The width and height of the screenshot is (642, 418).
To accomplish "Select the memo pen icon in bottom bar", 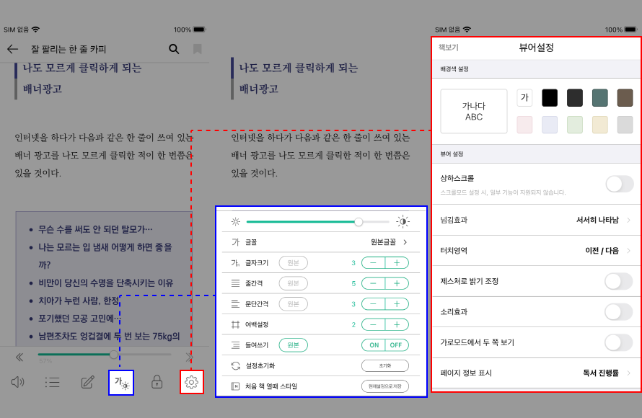I will pyautogui.click(x=87, y=382).
